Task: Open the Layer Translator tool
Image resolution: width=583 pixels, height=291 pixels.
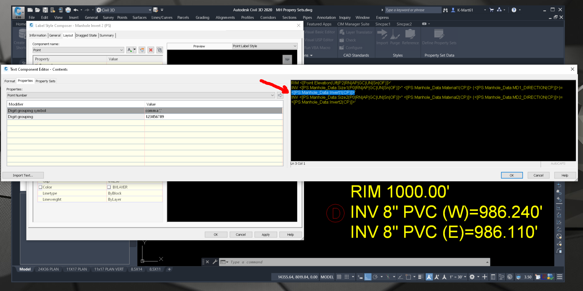Action: (356, 32)
